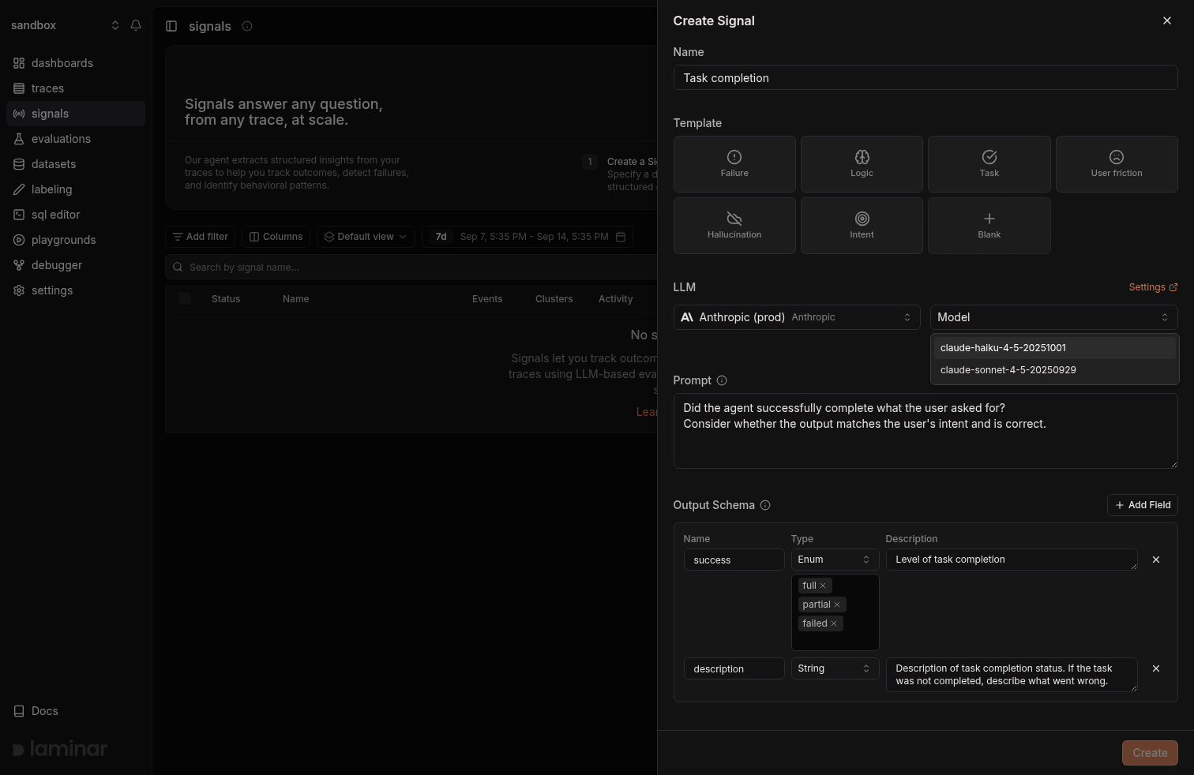
Task: Click 'Level of task completion' description box
Action: [x=1012, y=560]
